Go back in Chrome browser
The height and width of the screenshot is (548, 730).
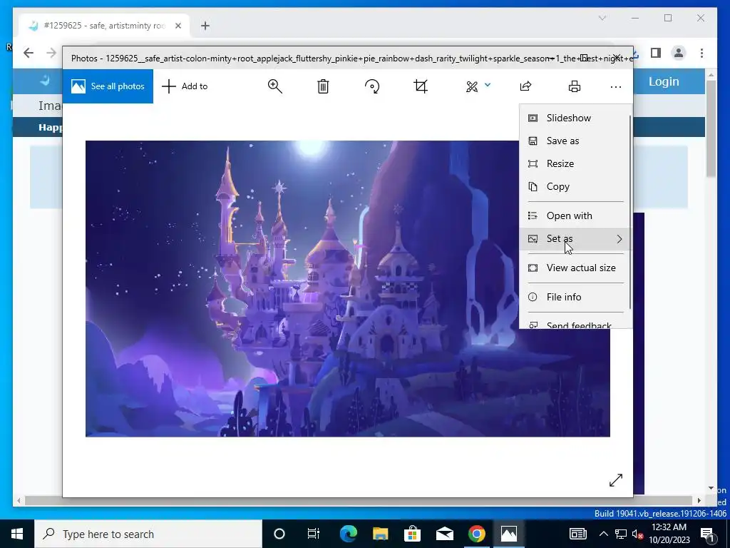[29, 53]
